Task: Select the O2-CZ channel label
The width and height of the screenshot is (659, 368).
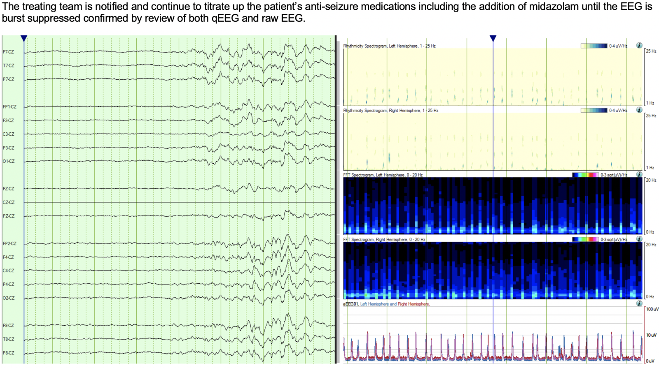Action: [x=9, y=298]
